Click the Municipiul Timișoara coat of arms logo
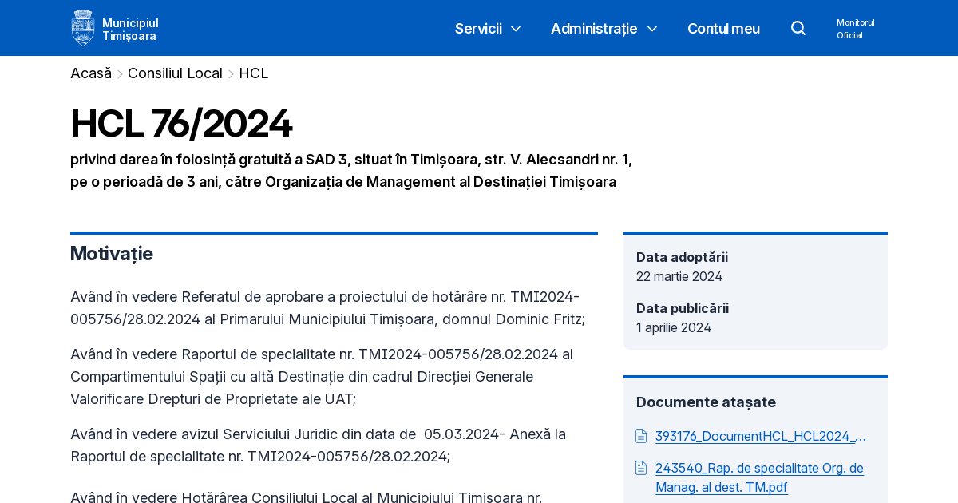Image resolution: width=958 pixels, height=503 pixels. 82,26
